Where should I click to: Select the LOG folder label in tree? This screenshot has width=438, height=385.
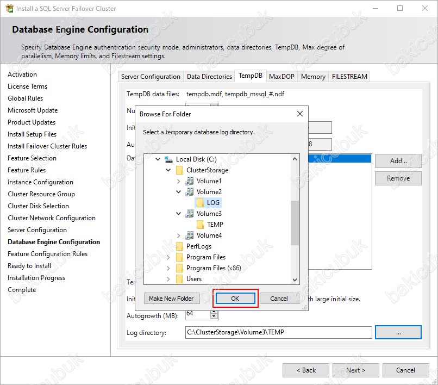point(213,203)
